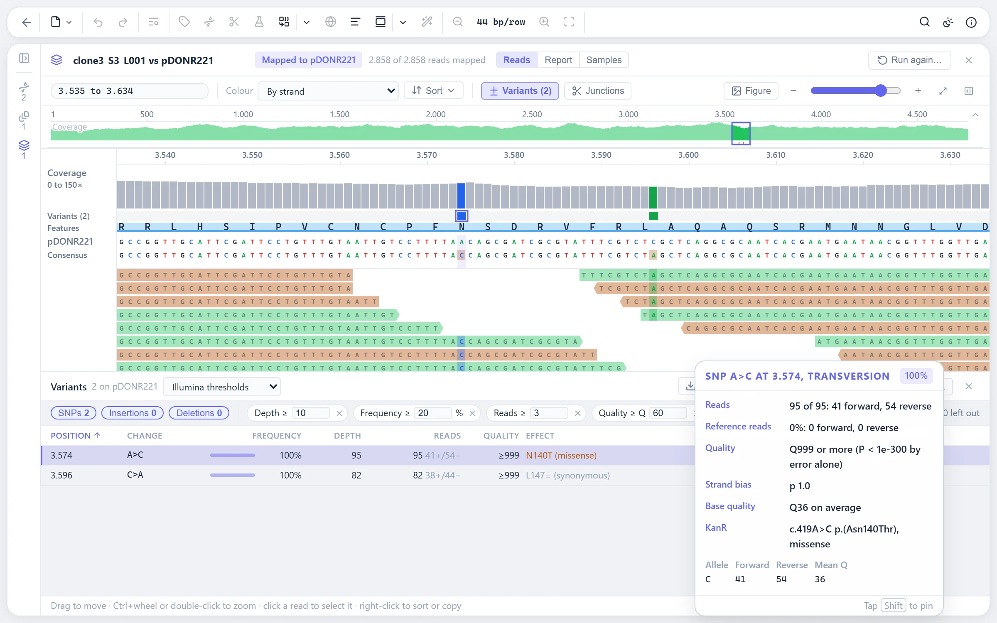
Task: Open the Sort dropdown
Action: (433, 91)
